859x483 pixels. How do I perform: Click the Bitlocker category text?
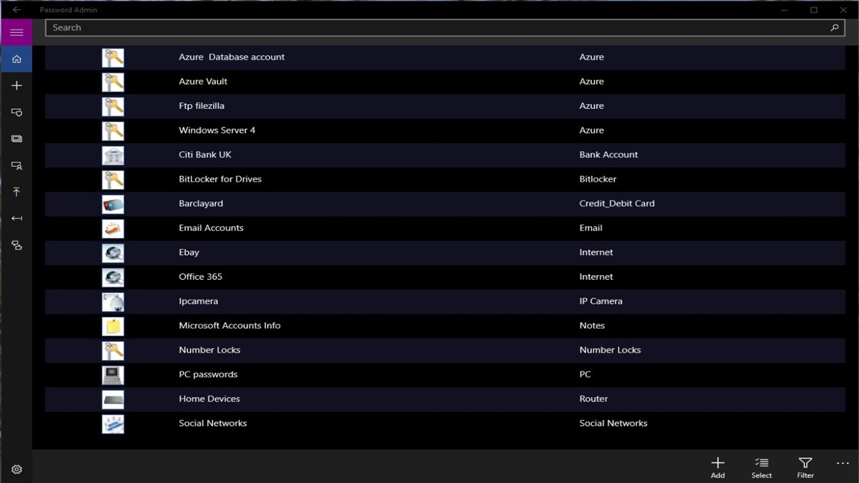click(x=597, y=179)
